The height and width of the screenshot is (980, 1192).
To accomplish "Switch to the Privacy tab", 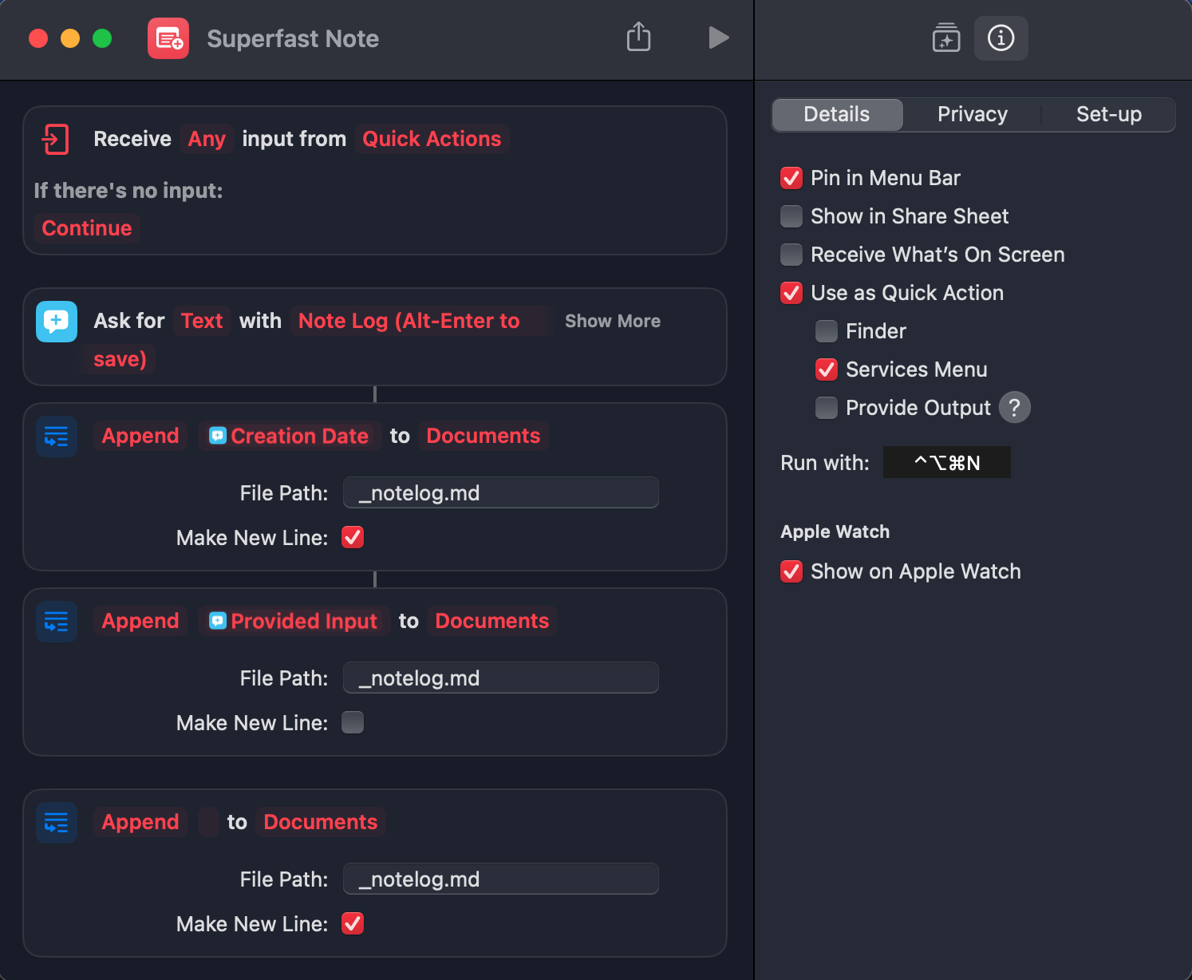I will [x=972, y=114].
